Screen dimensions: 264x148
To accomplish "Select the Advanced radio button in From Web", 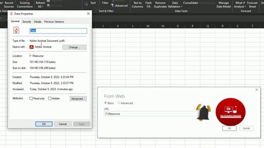I will click(x=119, y=103).
